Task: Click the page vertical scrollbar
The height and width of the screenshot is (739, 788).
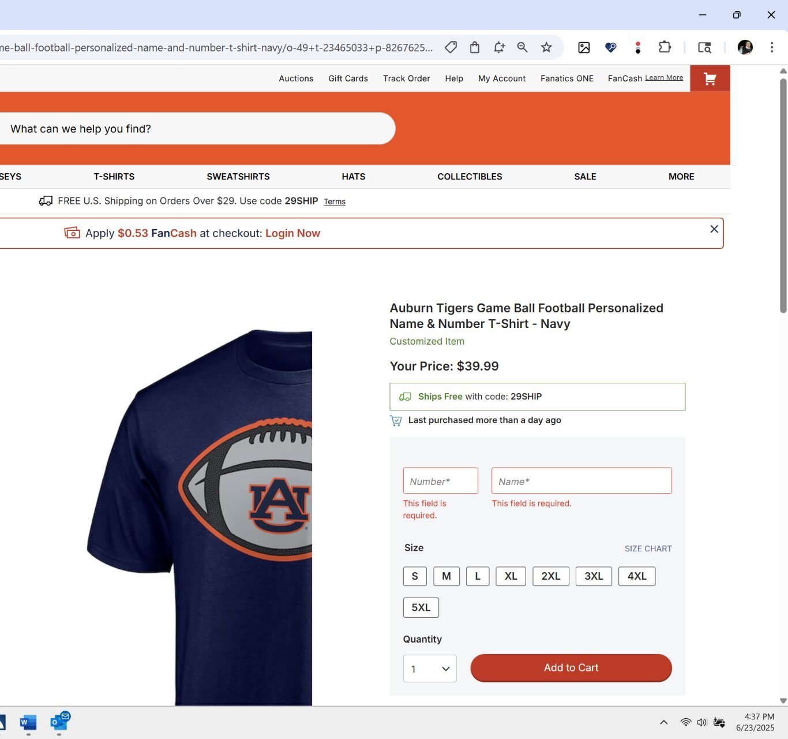Action: [x=783, y=196]
